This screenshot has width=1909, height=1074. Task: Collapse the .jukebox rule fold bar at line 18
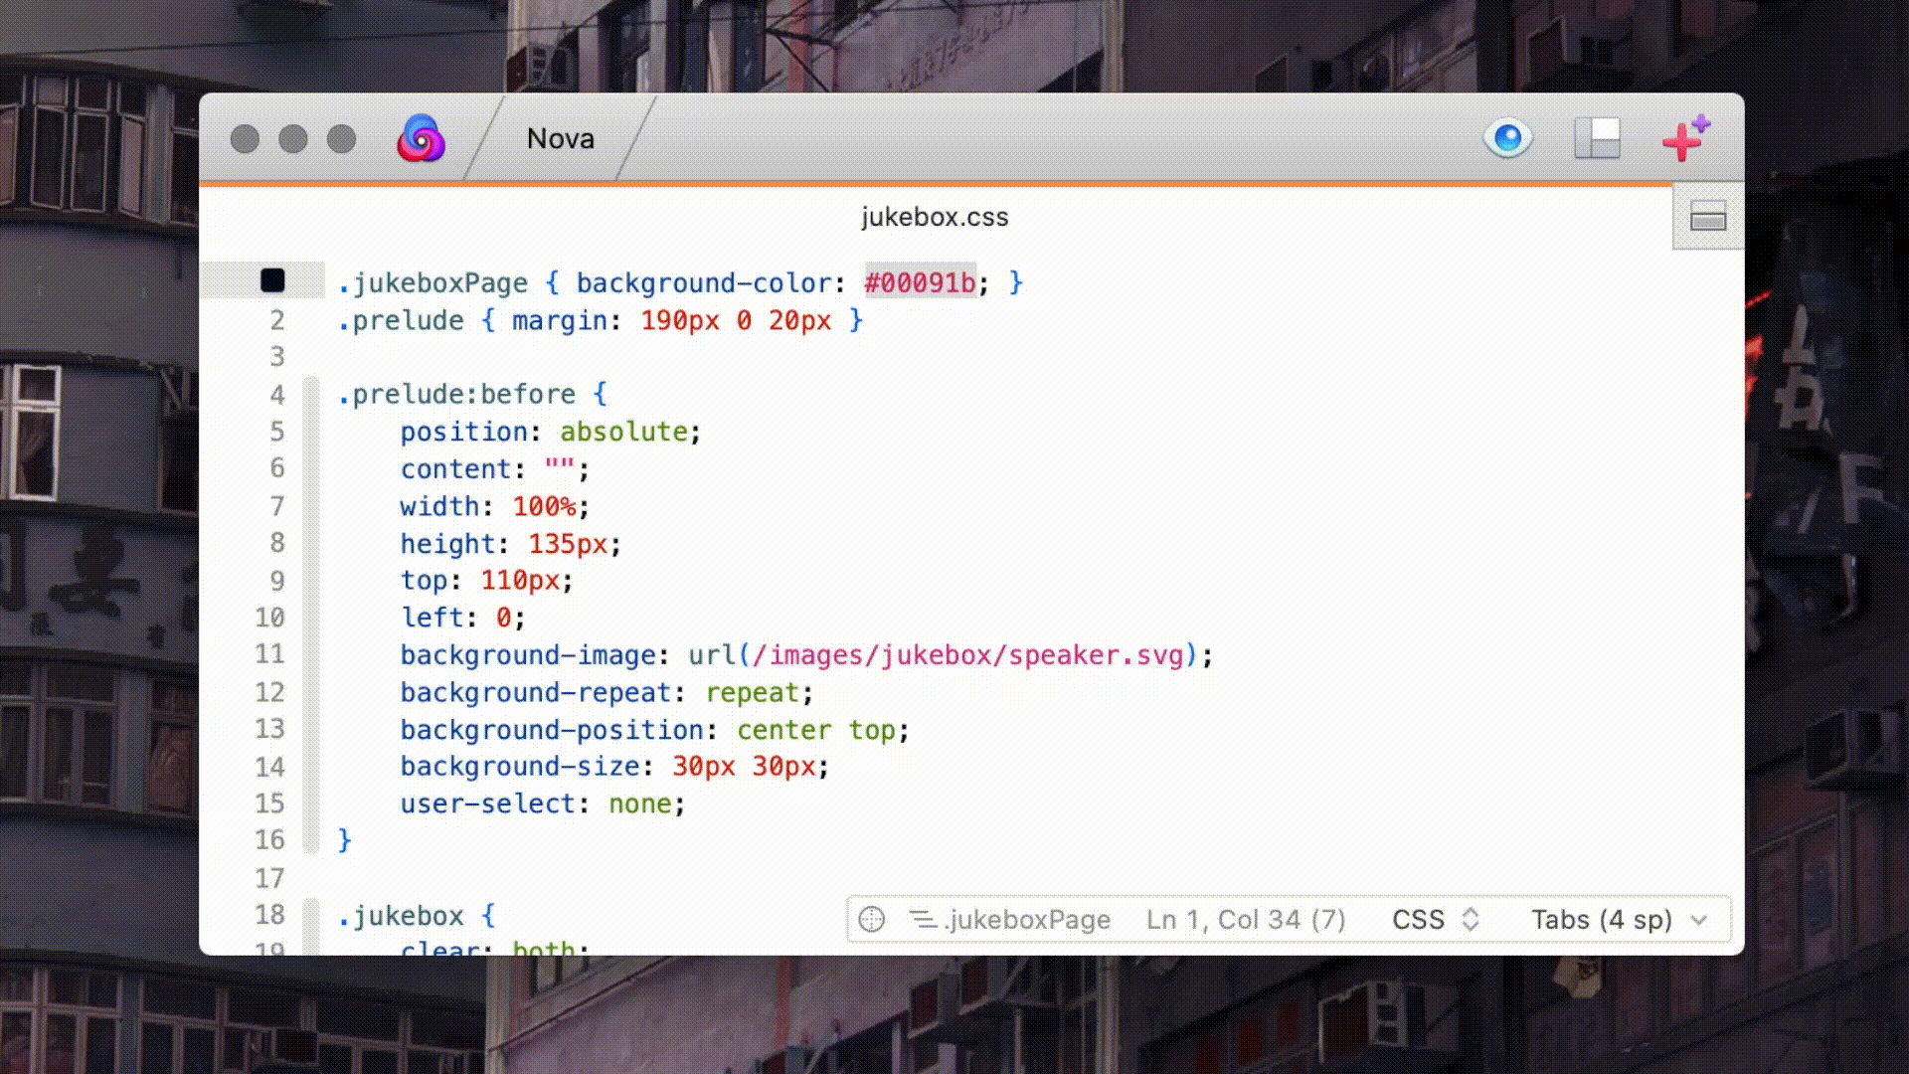coord(311,925)
